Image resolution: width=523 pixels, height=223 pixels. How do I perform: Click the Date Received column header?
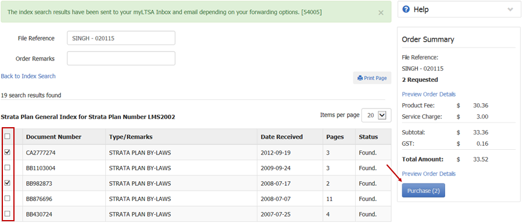282,136
